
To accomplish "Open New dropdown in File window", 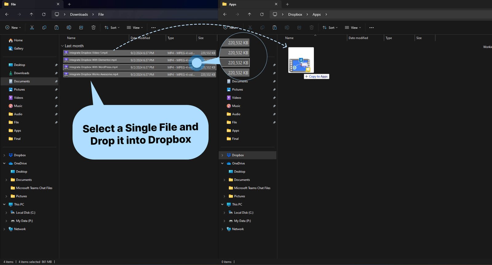I will (13, 28).
